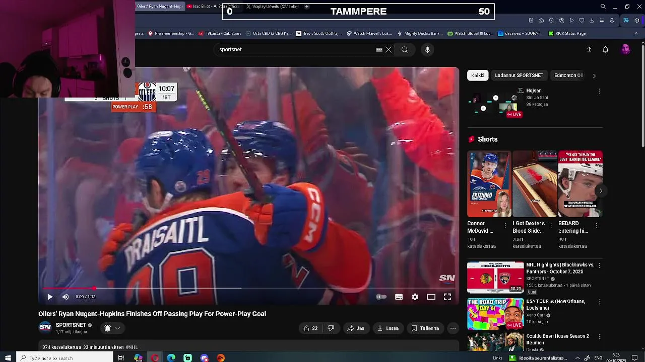
Task: Open the BEDARD entering short
Action: (x=580, y=184)
